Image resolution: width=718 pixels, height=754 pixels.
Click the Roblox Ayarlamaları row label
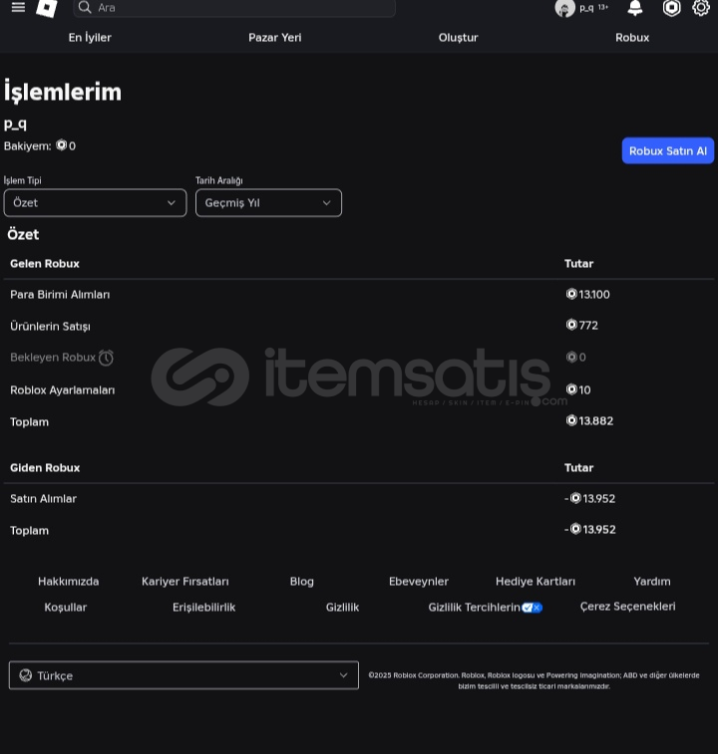(x=63, y=390)
